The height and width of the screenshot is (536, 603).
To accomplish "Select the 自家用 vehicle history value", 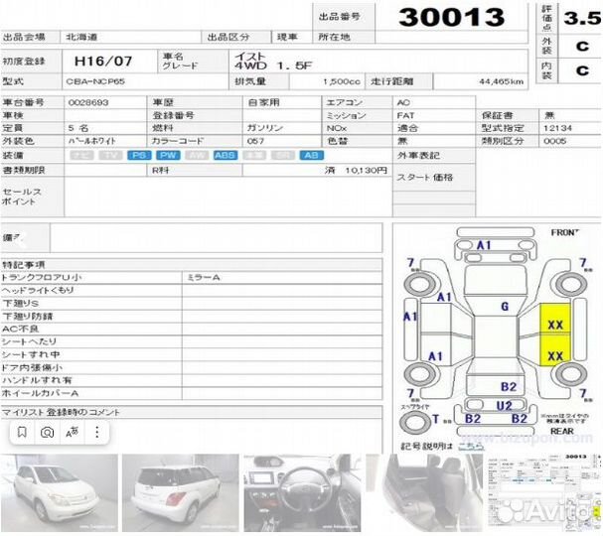I will 264,102.
